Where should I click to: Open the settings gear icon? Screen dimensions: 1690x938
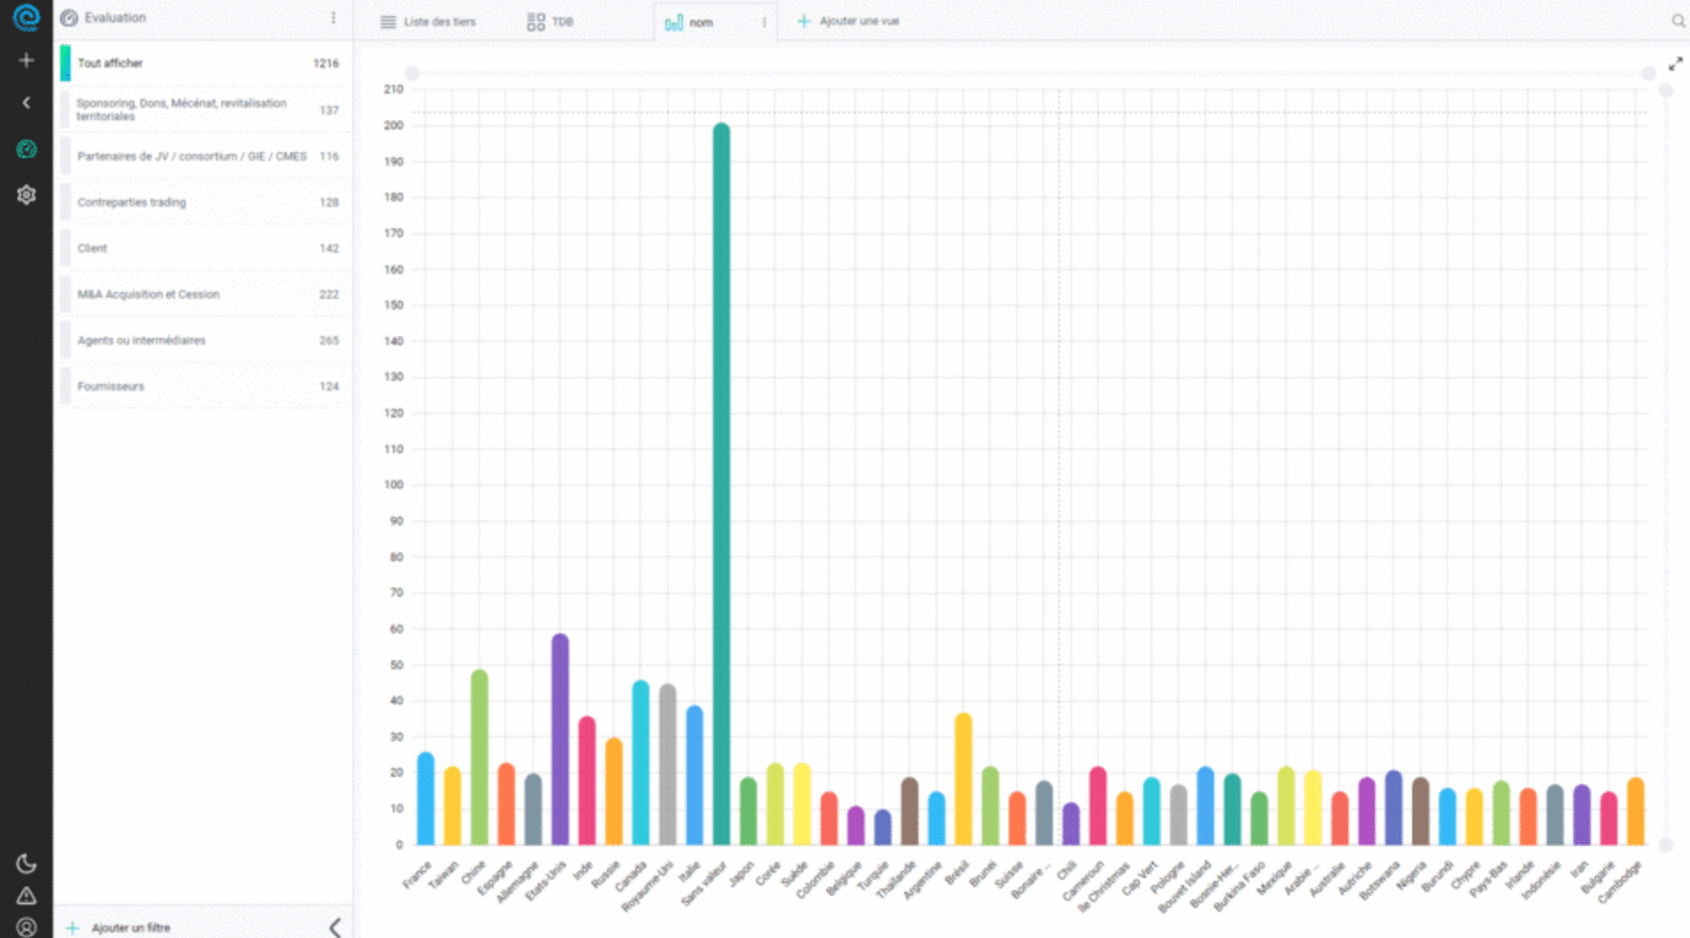27,195
